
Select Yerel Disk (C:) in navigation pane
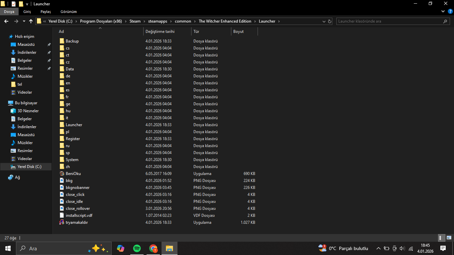(x=29, y=167)
